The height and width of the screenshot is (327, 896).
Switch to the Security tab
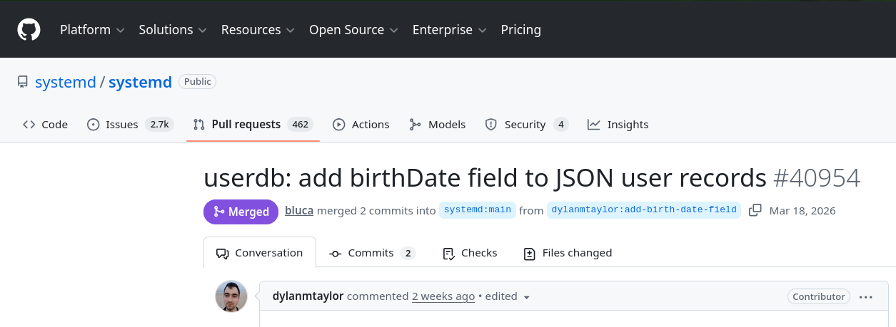click(x=526, y=124)
